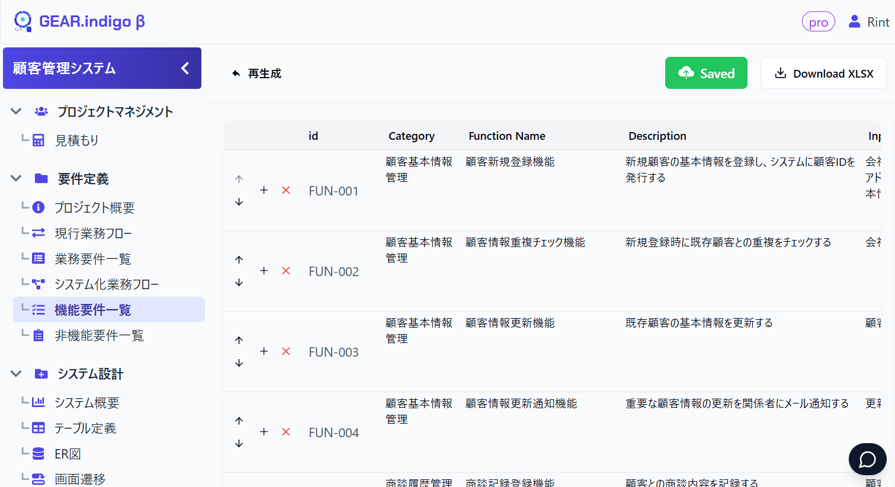Move FUN-001 row down
The height and width of the screenshot is (487, 895).
[x=239, y=202]
